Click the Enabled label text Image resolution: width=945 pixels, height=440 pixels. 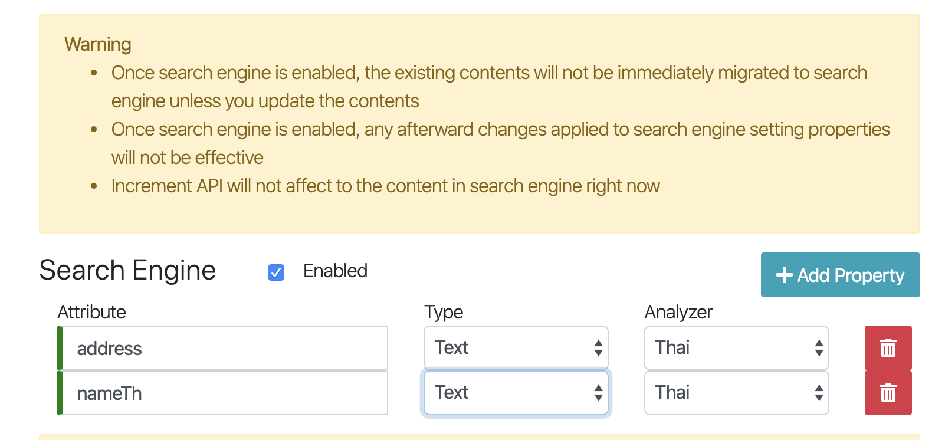click(x=335, y=271)
